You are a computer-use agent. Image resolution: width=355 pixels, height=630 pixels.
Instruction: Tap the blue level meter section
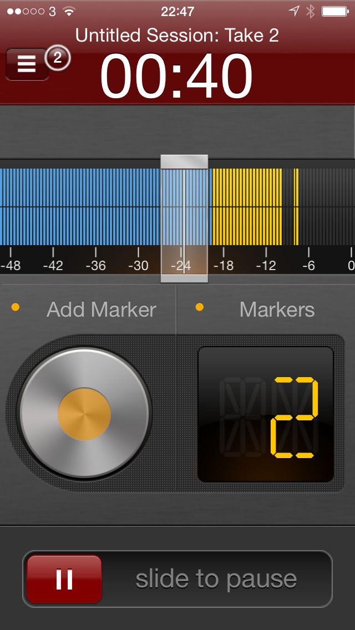pos(78,207)
